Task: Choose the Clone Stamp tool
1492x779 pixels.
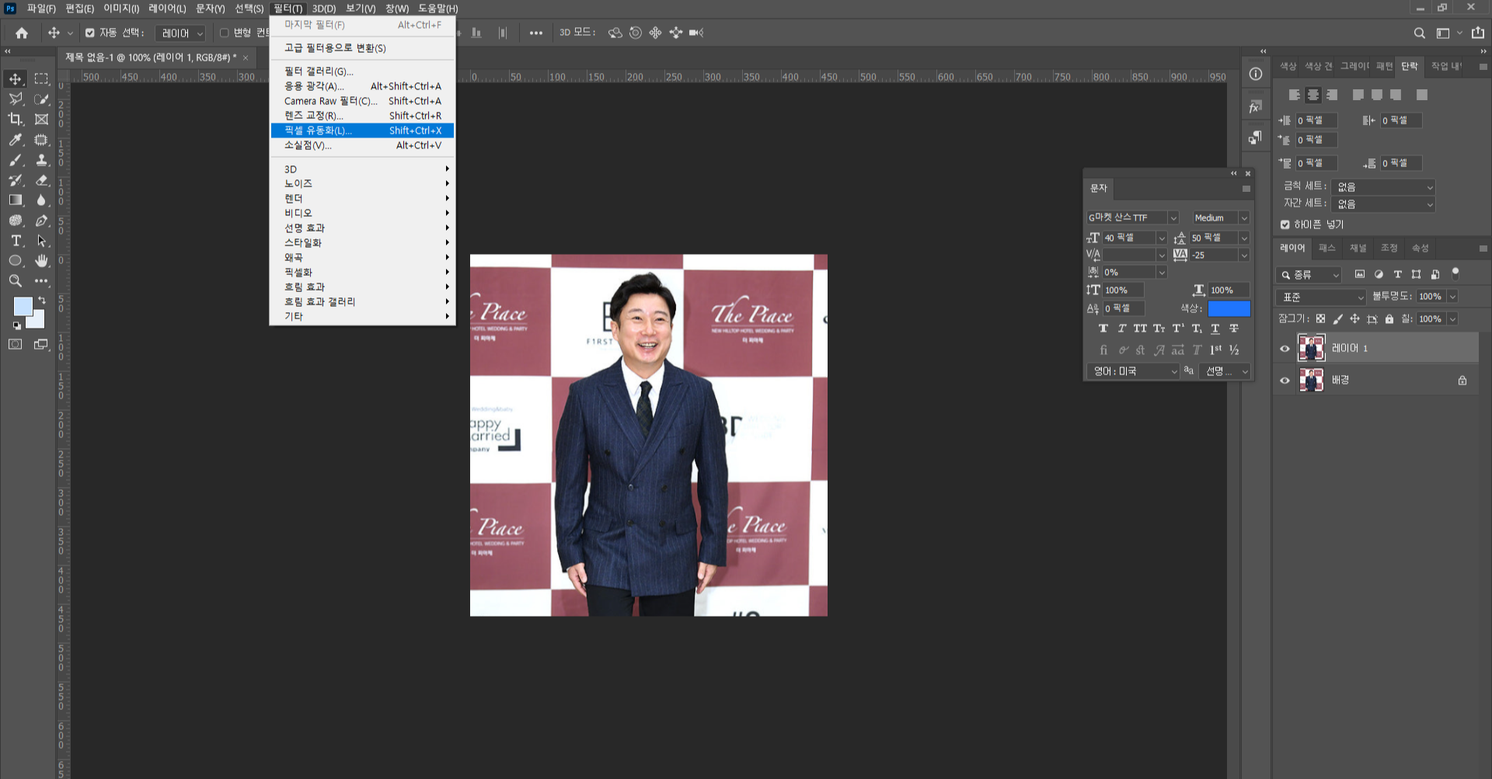Action: pos(41,160)
